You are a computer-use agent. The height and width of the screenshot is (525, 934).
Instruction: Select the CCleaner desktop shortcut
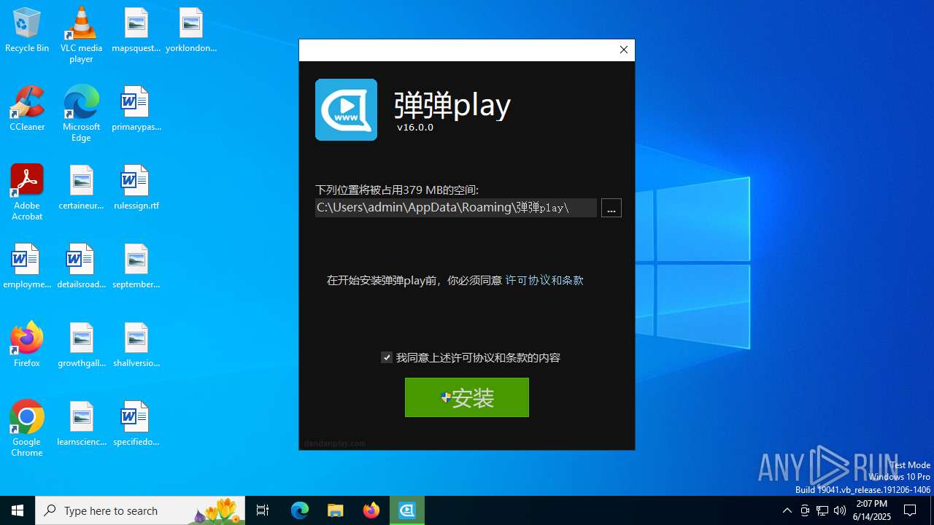27,109
